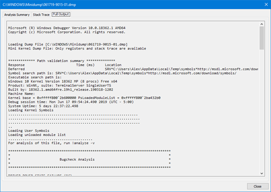
Task: Click the 'Microsoft (R) Windows Debugger Version' line
Action: click(x=67, y=28)
